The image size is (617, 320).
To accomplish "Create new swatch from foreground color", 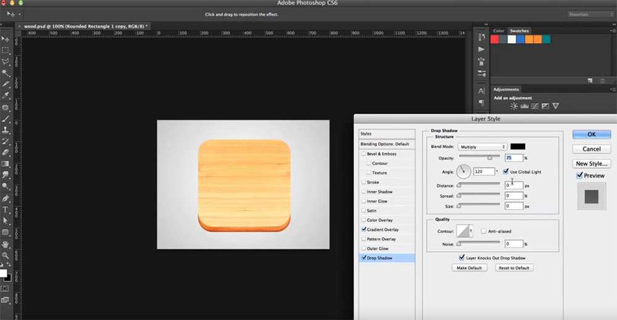I will pyautogui.click(x=590, y=80).
